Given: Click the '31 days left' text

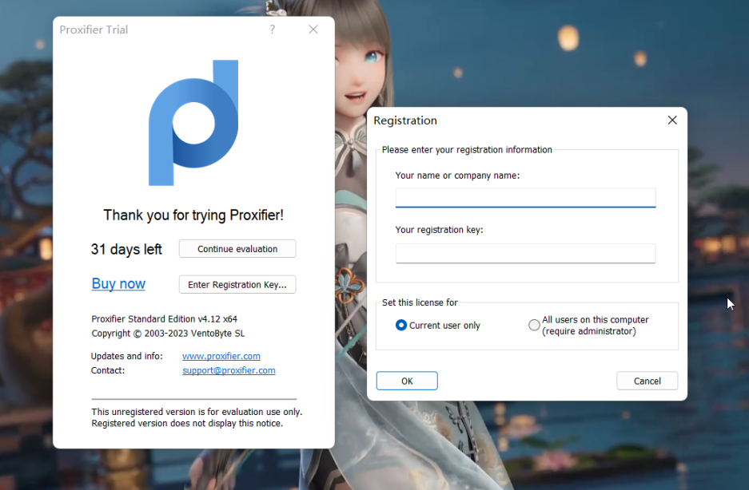Looking at the screenshot, I should point(126,249).
